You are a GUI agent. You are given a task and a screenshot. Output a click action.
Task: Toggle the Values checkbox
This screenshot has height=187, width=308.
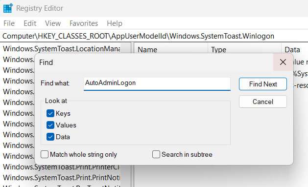click(50, 125)
